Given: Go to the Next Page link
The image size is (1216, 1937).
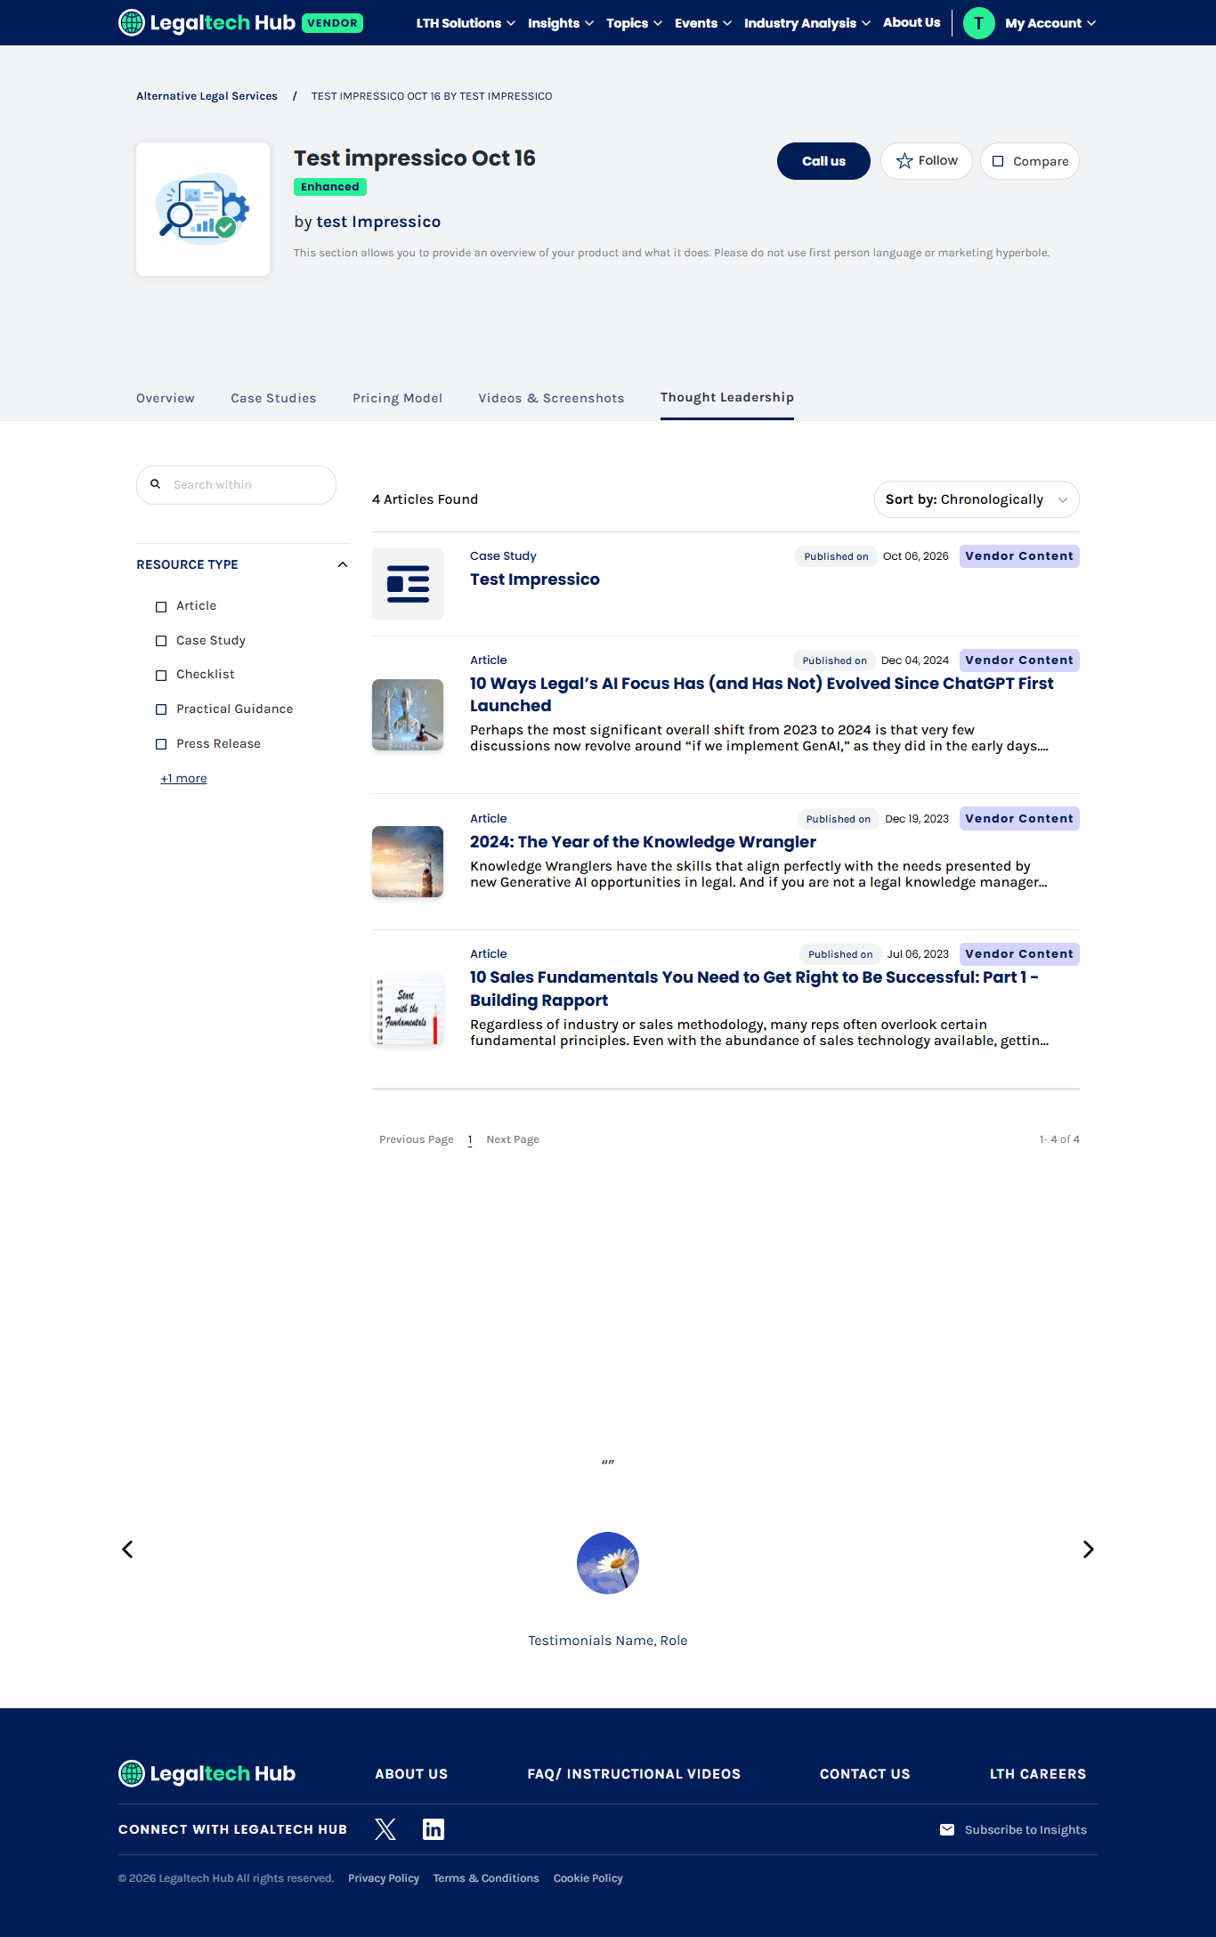Looking at the screenshot, I should point(513,1139).
